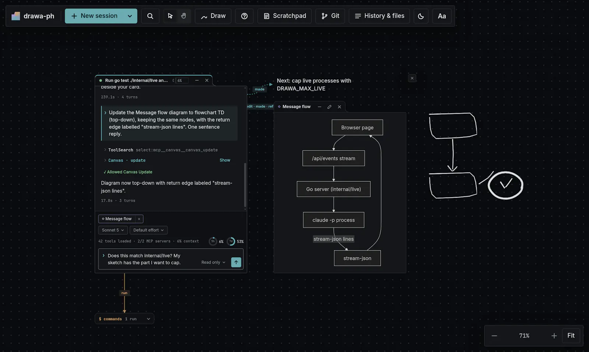This screenshot has height=352, width=589.
Task: Toggle dark mode moon icon
Action: 421,16
